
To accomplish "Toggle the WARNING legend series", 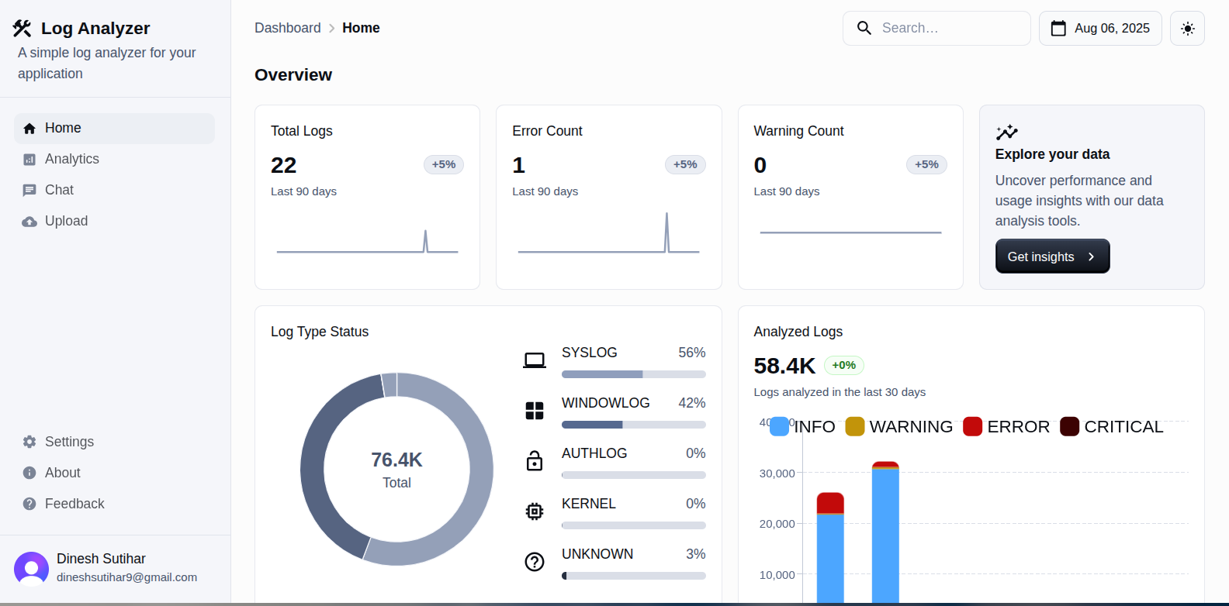I will [898, 426].
